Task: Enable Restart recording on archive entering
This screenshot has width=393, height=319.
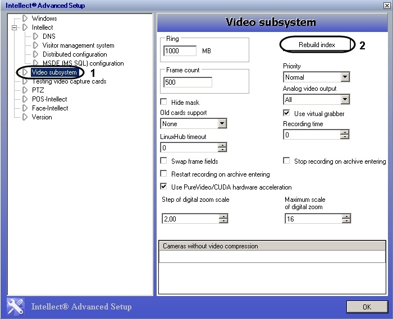Action: (x=163, y=174)
